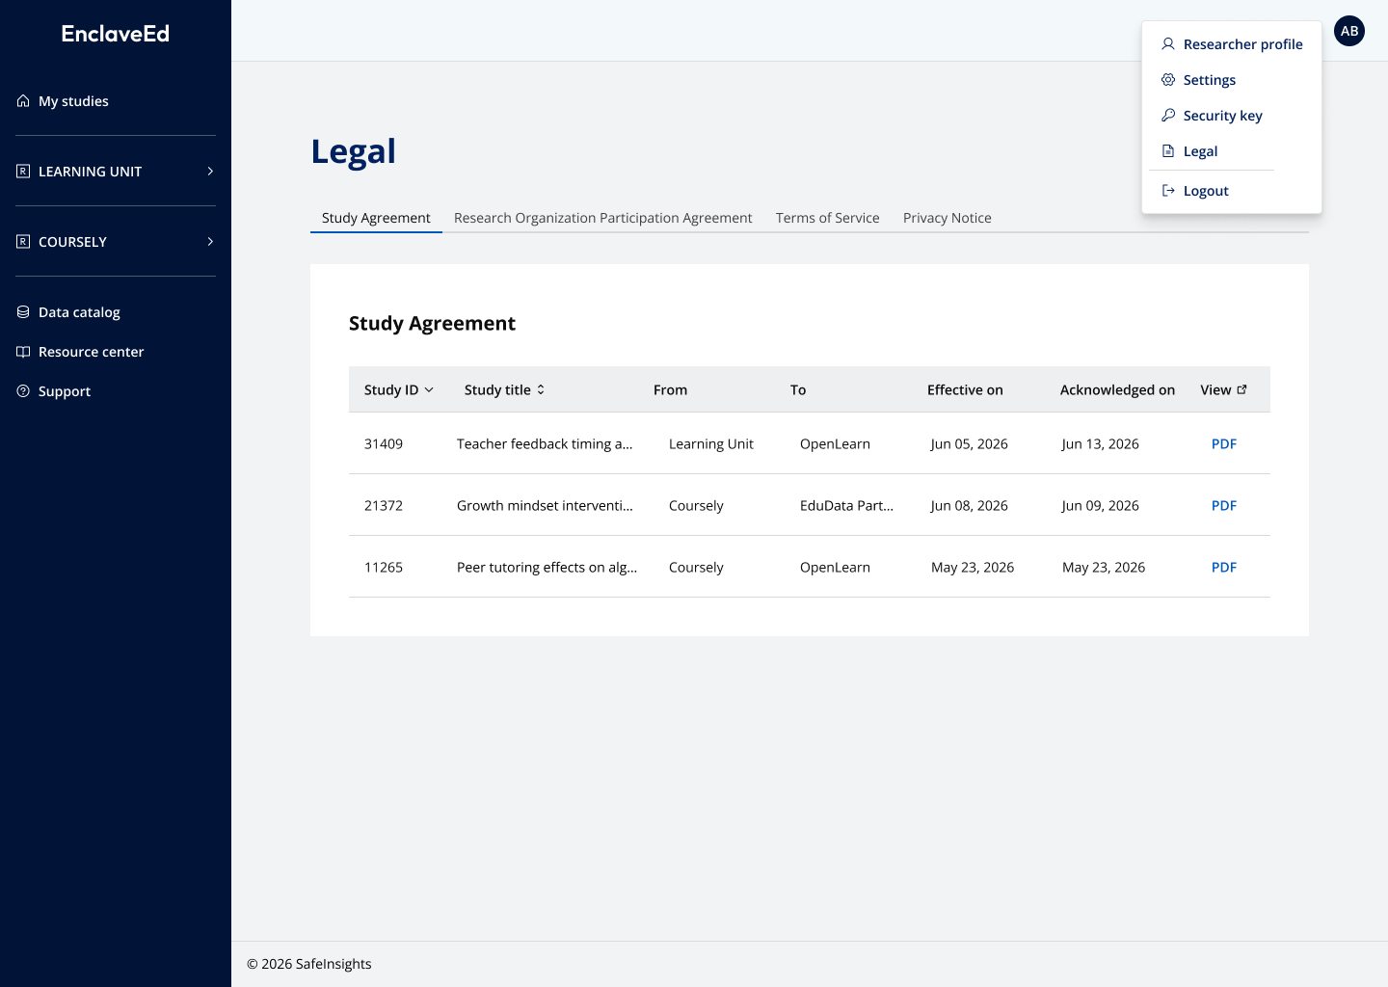Click the Support question mark icon
1388x987 pixels.
[x=23, y=391]
